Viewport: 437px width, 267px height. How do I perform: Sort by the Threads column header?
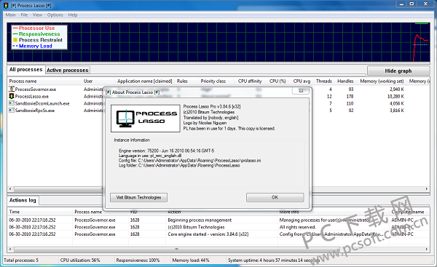[324, 81]
